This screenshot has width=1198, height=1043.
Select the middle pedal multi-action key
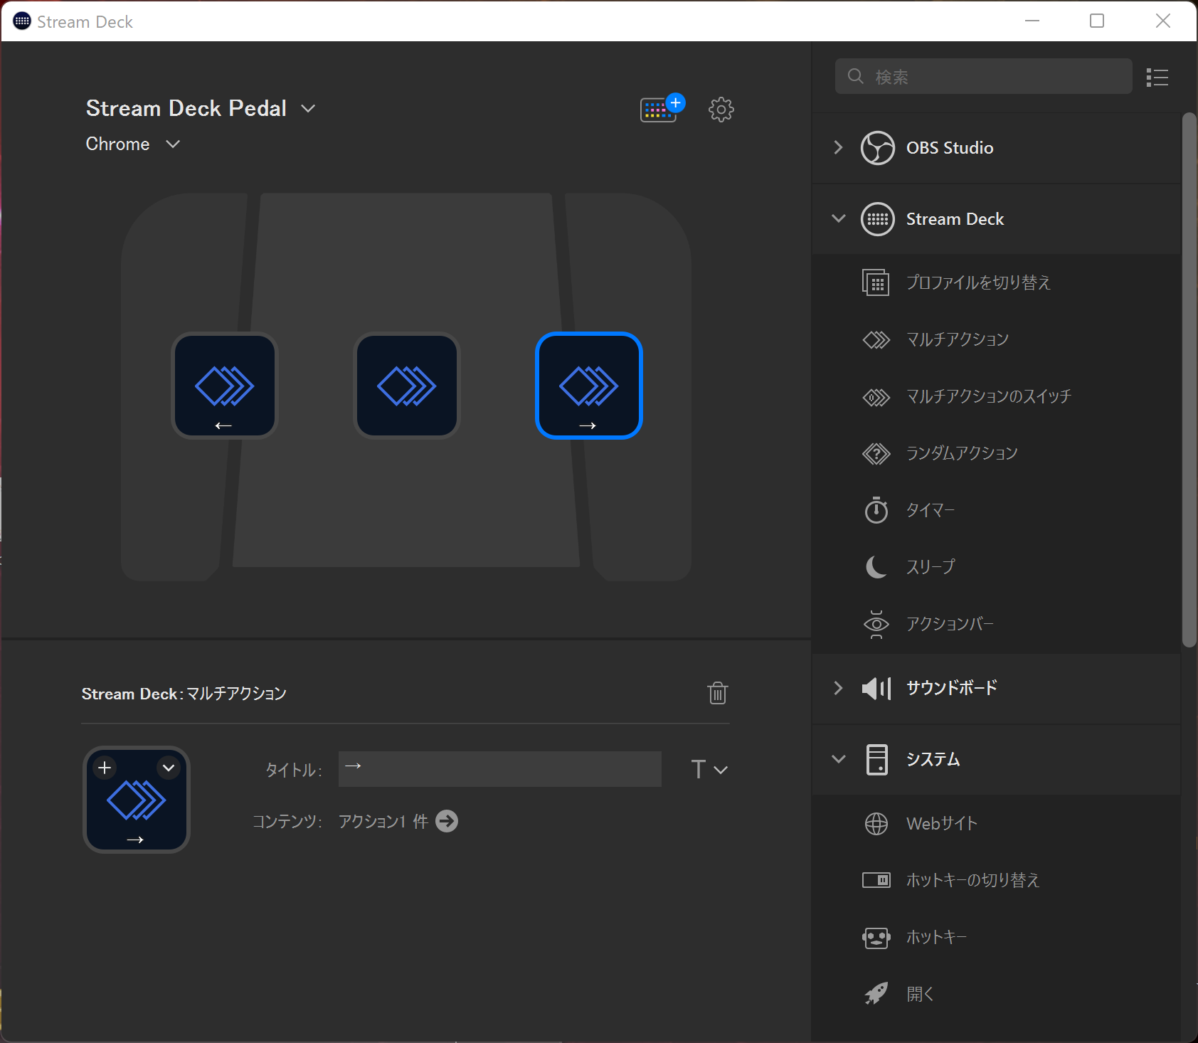click(407, 386)
